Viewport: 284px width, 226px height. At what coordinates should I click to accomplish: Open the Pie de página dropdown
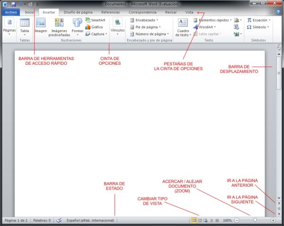click(x=145, y=27)
